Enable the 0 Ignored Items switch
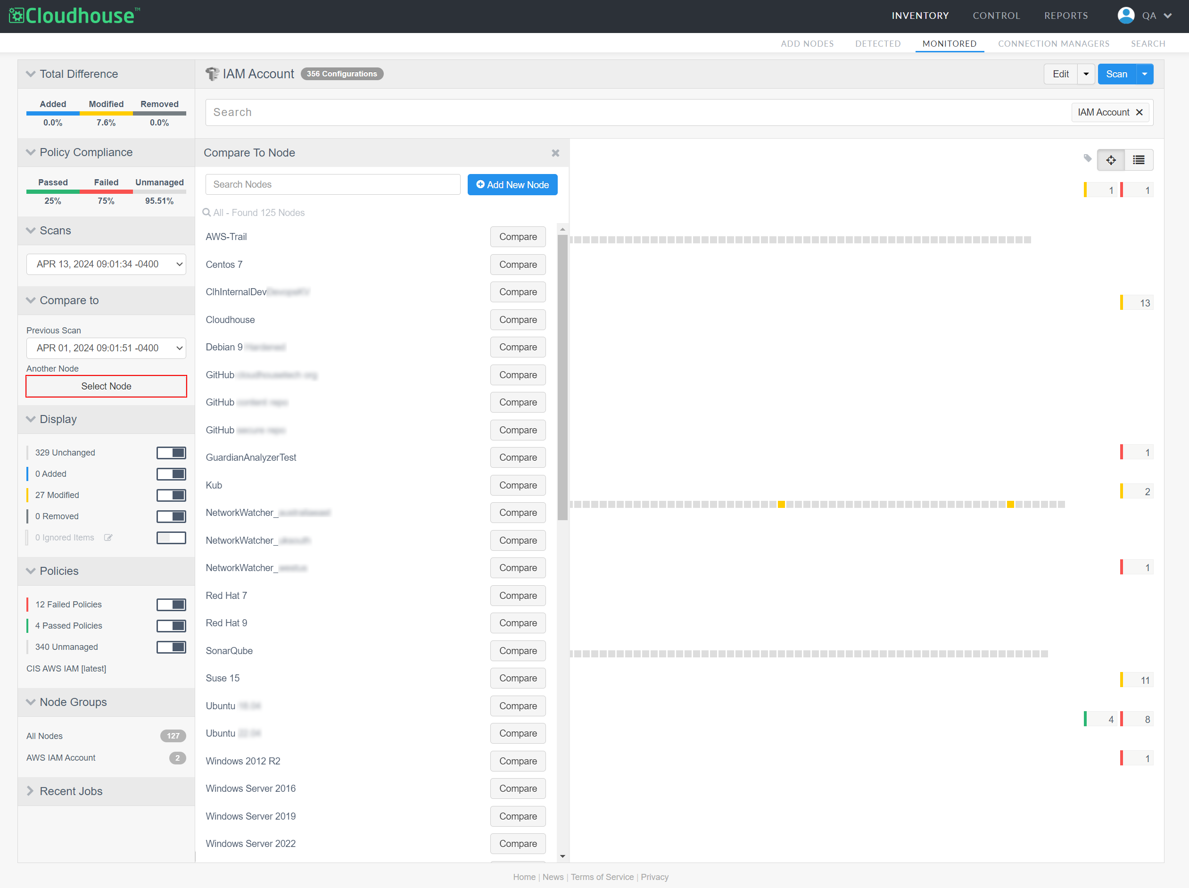1189x888 pixels. tap(172, 538)
